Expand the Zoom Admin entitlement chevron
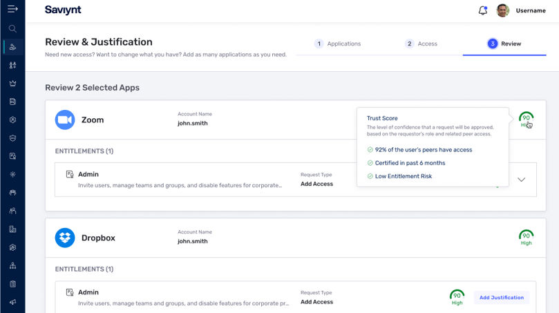 (521, 180)
